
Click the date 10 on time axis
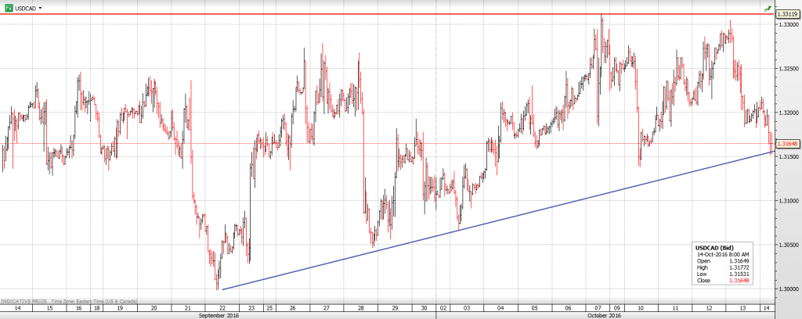click(640, 308)
